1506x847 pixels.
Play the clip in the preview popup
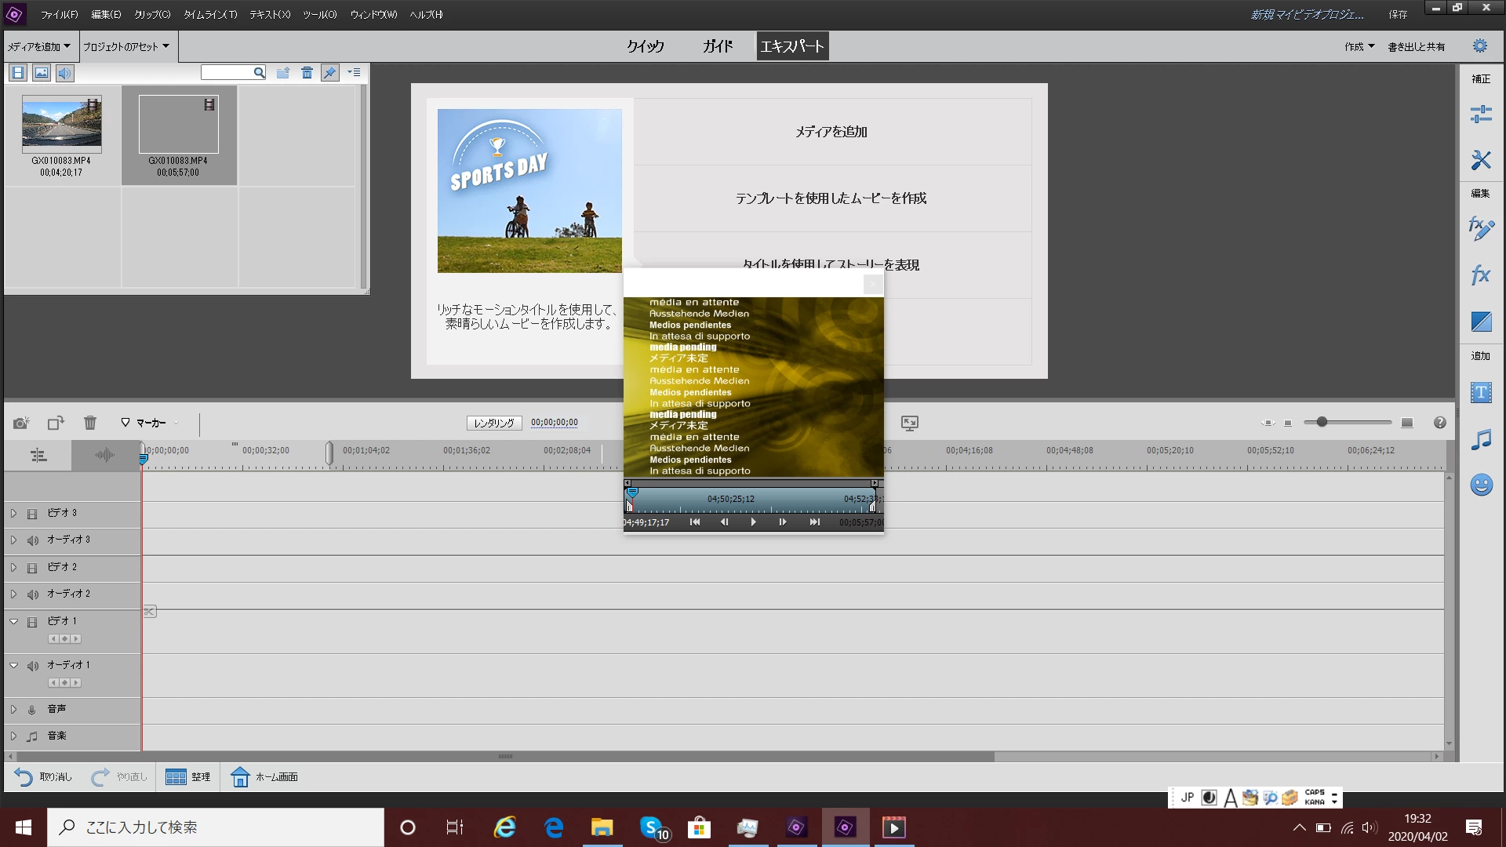pos(753,522)
